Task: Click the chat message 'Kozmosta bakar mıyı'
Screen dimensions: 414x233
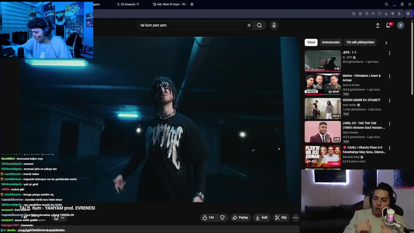Action: pyautogui.click(x=29, y=159)
